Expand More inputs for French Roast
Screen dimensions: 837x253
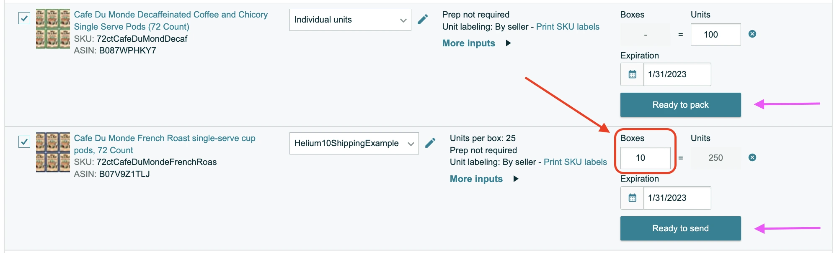click(x=475, y=179)
